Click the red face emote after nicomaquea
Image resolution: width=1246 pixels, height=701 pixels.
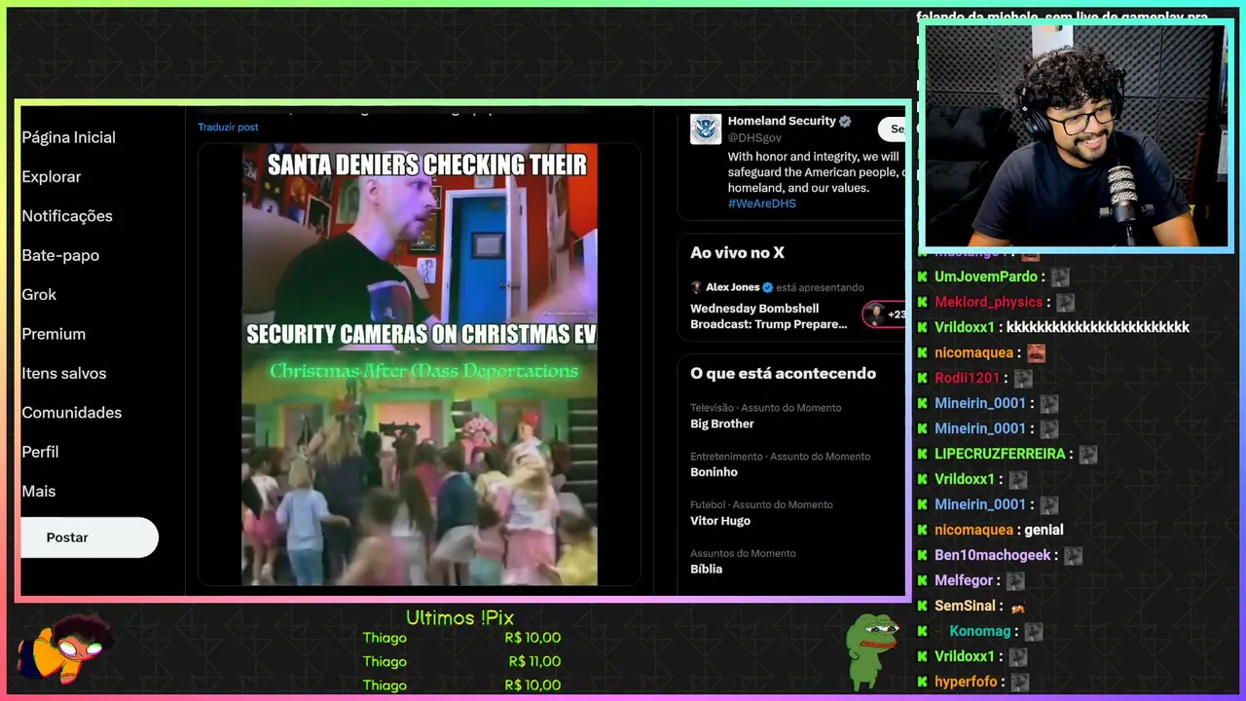(x=1036, y=352)
